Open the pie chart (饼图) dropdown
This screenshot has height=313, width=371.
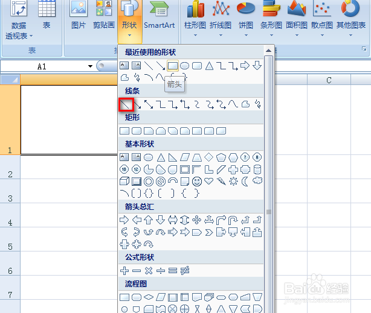(x=246, y=20)
